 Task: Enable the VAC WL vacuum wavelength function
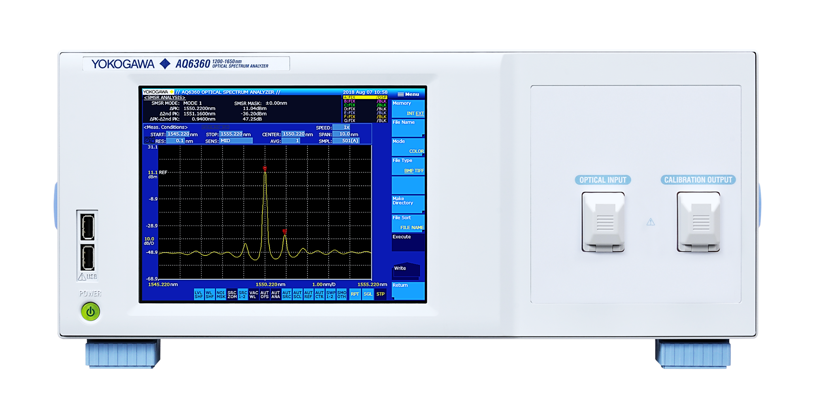point(254,294)
